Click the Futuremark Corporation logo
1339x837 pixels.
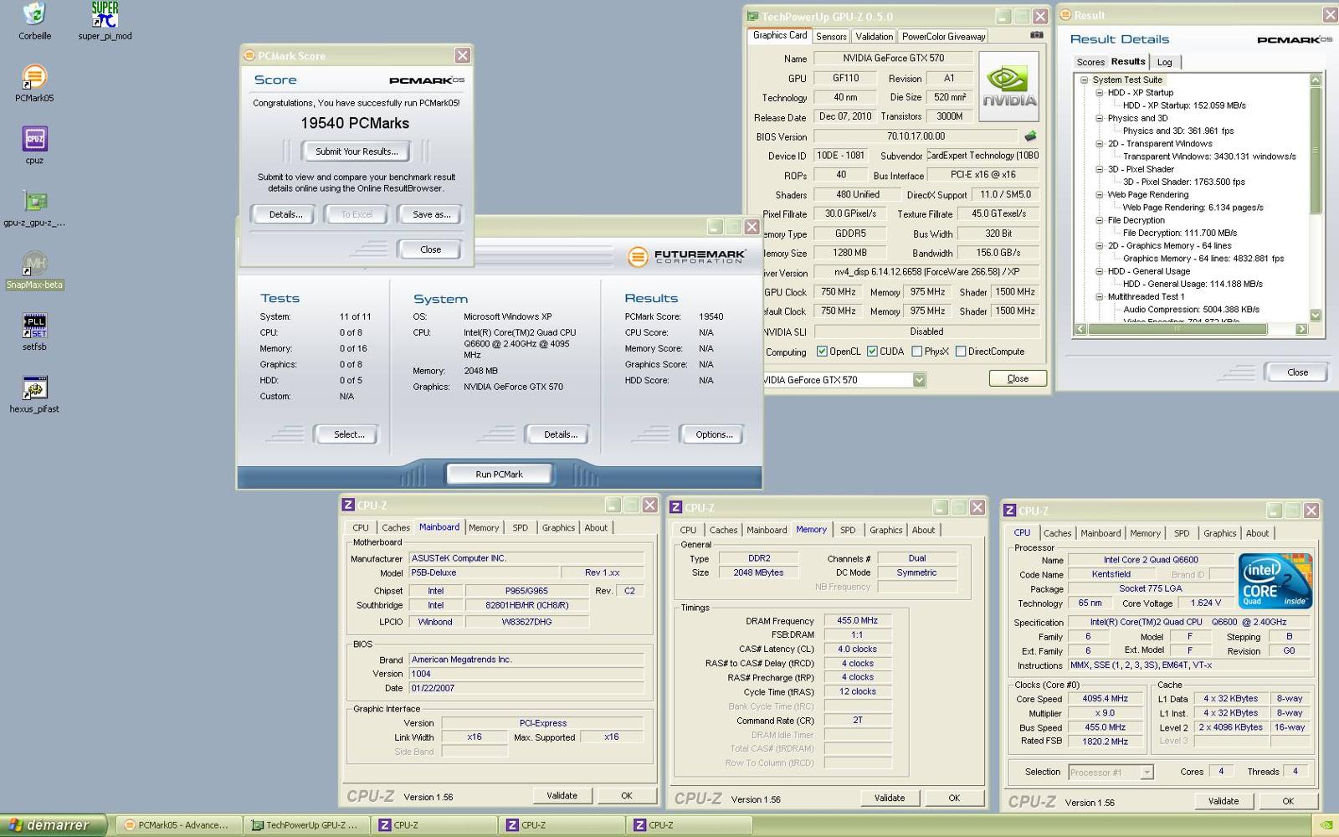click(x=685, y=256)
